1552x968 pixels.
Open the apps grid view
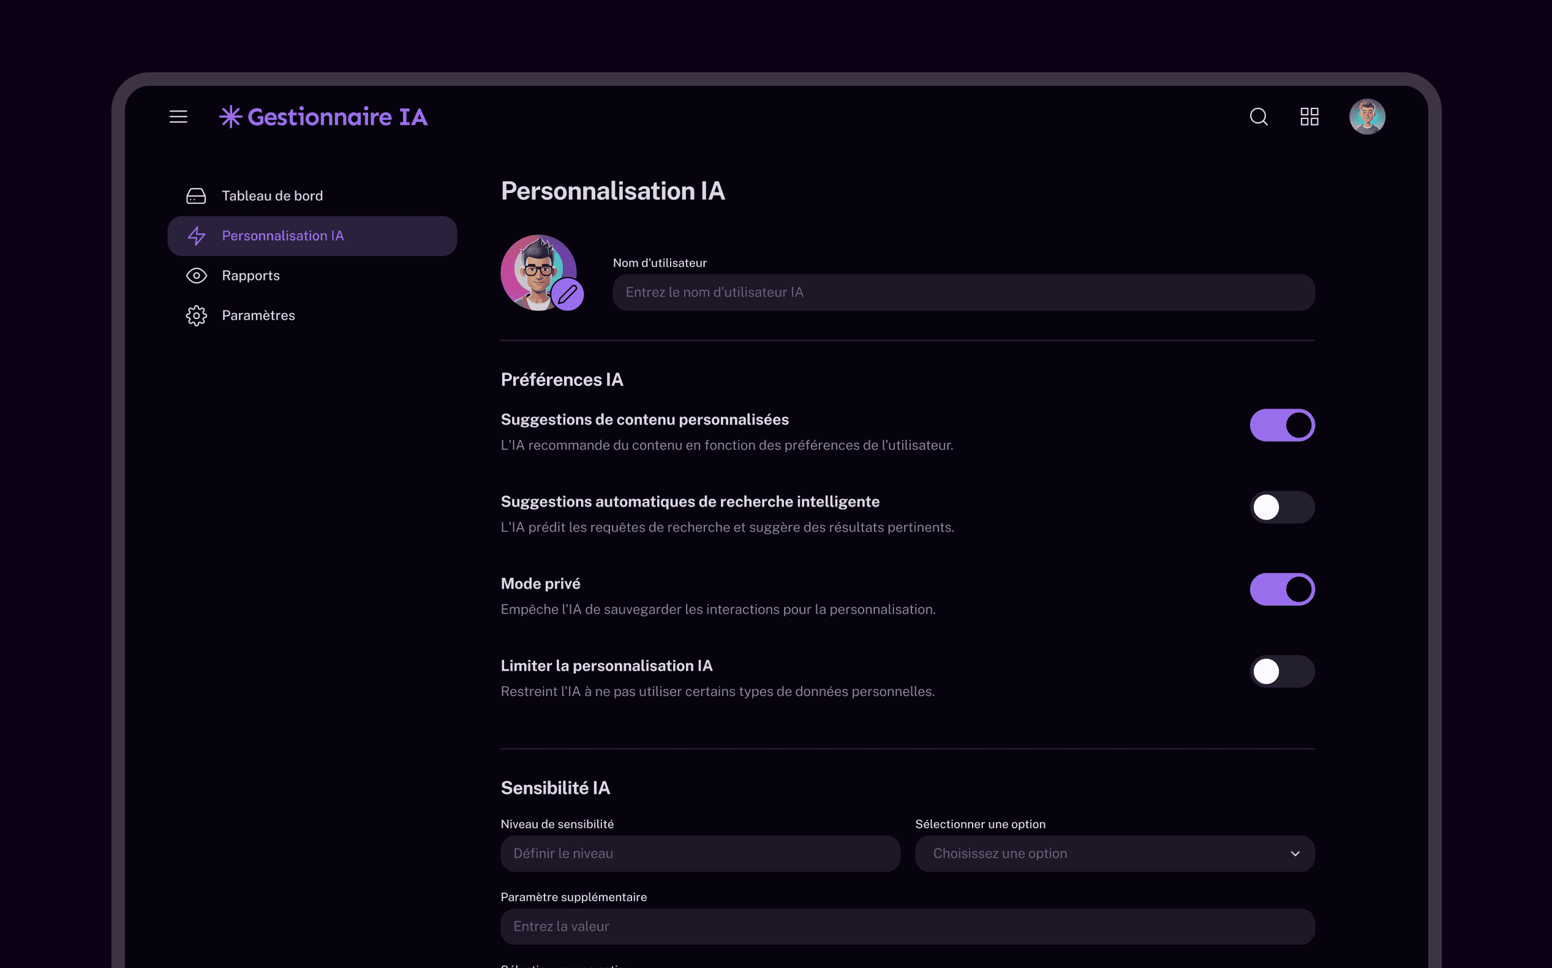1309,116
